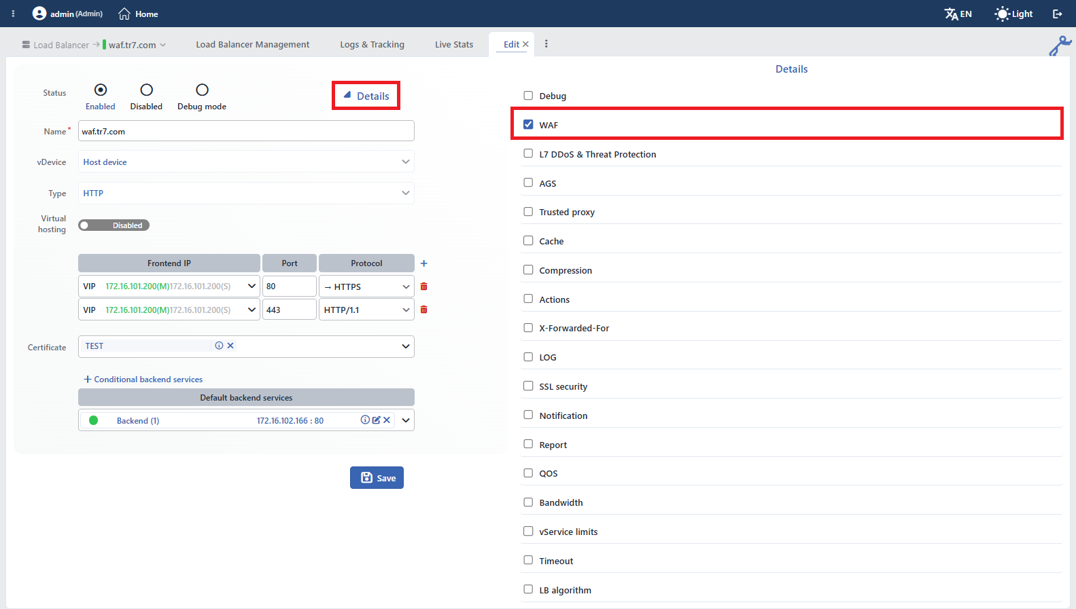Remove Backend (1) with X icon
Image resolution: width=1076 pixels, height=609 pixels.
pos(387,420)
